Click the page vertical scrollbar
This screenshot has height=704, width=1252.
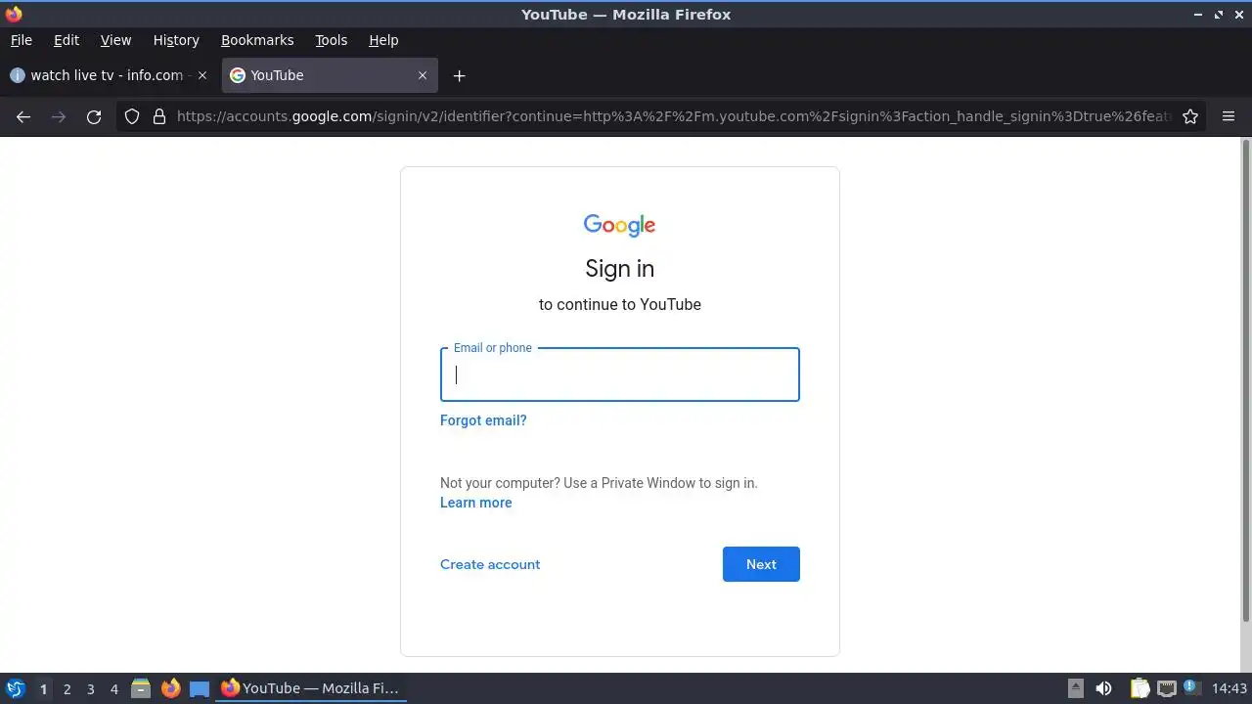(x=1246, y=379)
